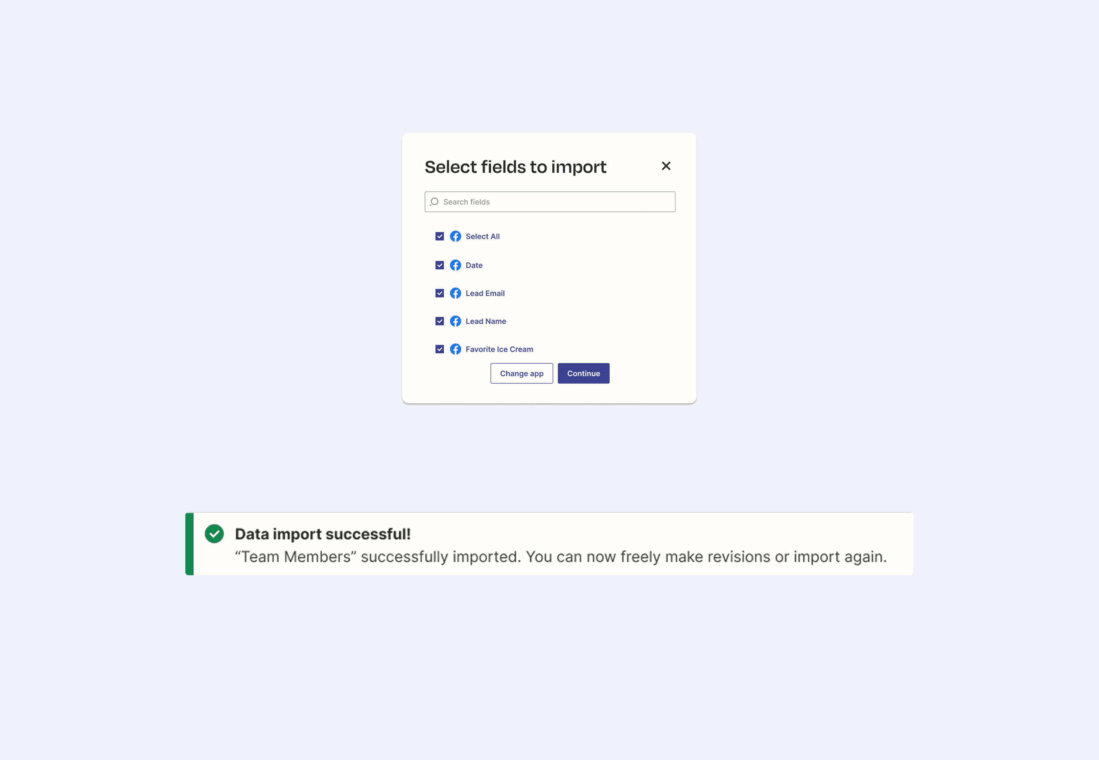Click the Facebook icon beside Favorite Ice Cream
Viewport: 1099px width, 760px height.
click(x=455, y=349)
